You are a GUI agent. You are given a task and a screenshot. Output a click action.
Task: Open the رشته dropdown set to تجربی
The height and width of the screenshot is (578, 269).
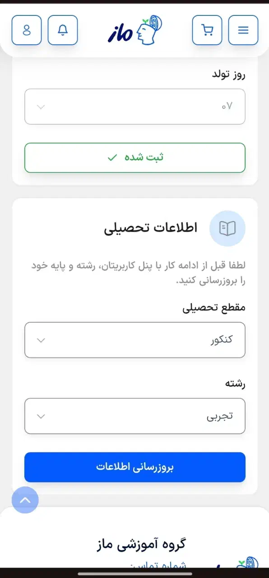pyautogui.click(x=134, y=416)
